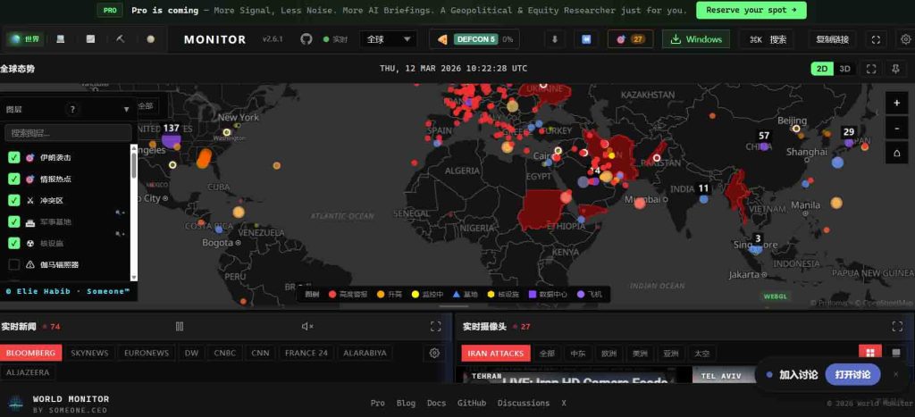Screen dimensions: 915x417
Task: Switch the map to 3D mode
Action: (x=844, y=69)
